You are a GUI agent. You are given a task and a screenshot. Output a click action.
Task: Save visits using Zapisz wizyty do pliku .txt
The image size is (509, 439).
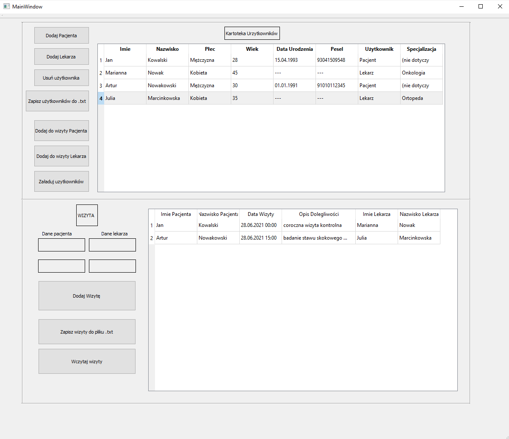tap(86, 331)
